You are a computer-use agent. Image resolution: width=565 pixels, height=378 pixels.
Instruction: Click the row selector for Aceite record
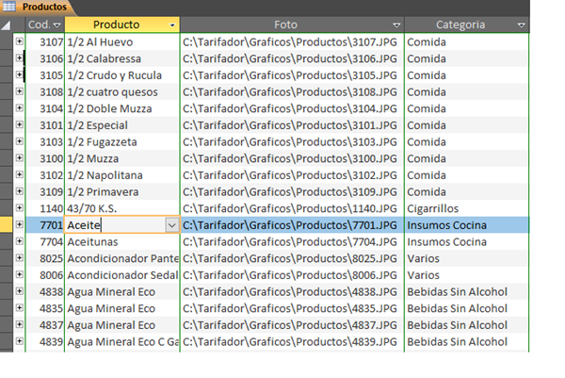pyautogui.click(x=7, y=225)
